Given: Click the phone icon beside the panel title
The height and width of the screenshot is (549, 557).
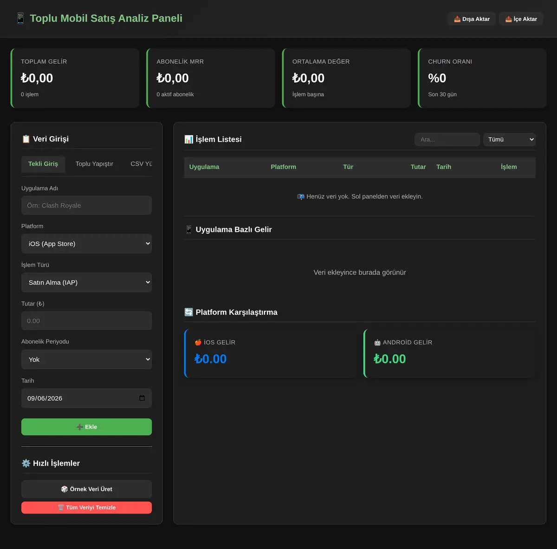Looking at the screenshot, I should tap(20, 18).
